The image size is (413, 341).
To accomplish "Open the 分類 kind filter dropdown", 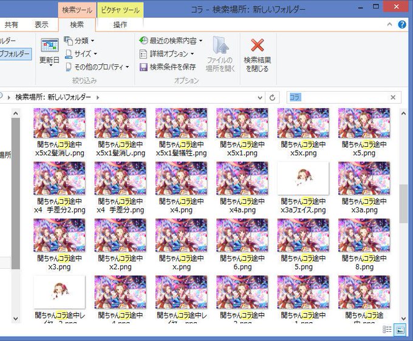I will (x=79, y=41).
